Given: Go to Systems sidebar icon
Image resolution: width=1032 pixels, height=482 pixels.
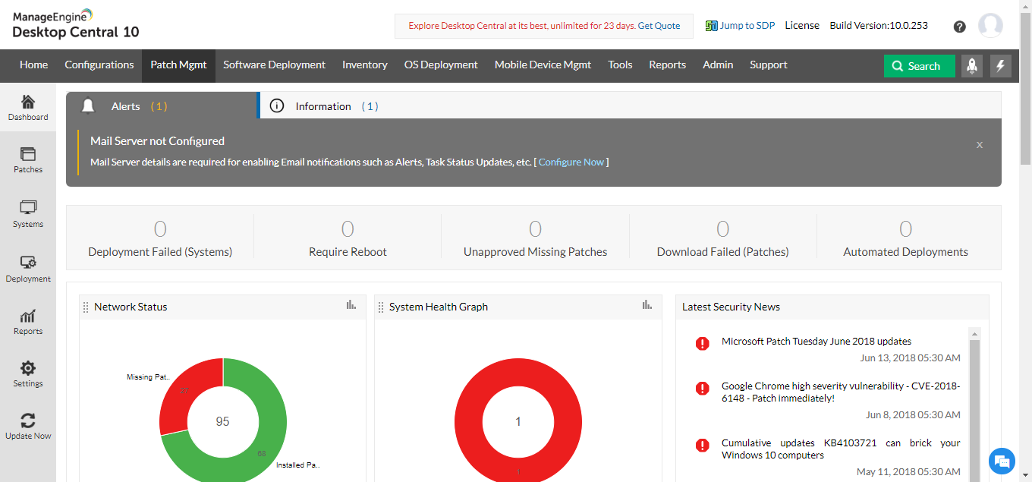Looking at the screenshot, I should (x=28, y=214).
